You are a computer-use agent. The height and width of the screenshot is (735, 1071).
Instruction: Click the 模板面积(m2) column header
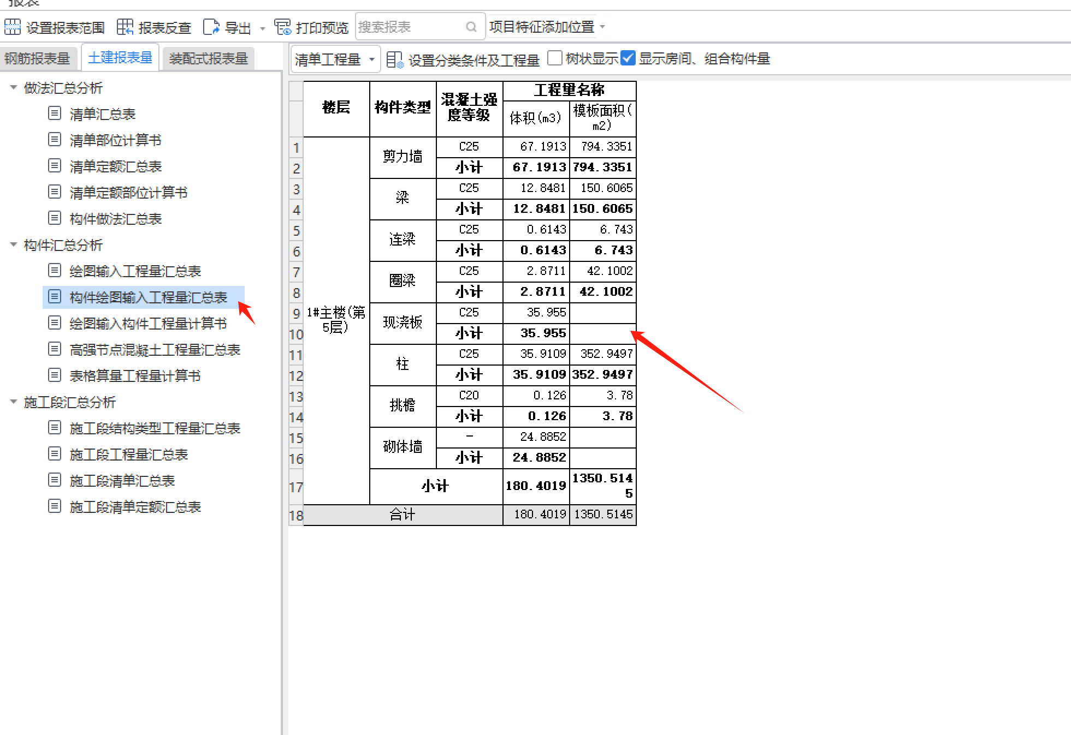(603, 118)
